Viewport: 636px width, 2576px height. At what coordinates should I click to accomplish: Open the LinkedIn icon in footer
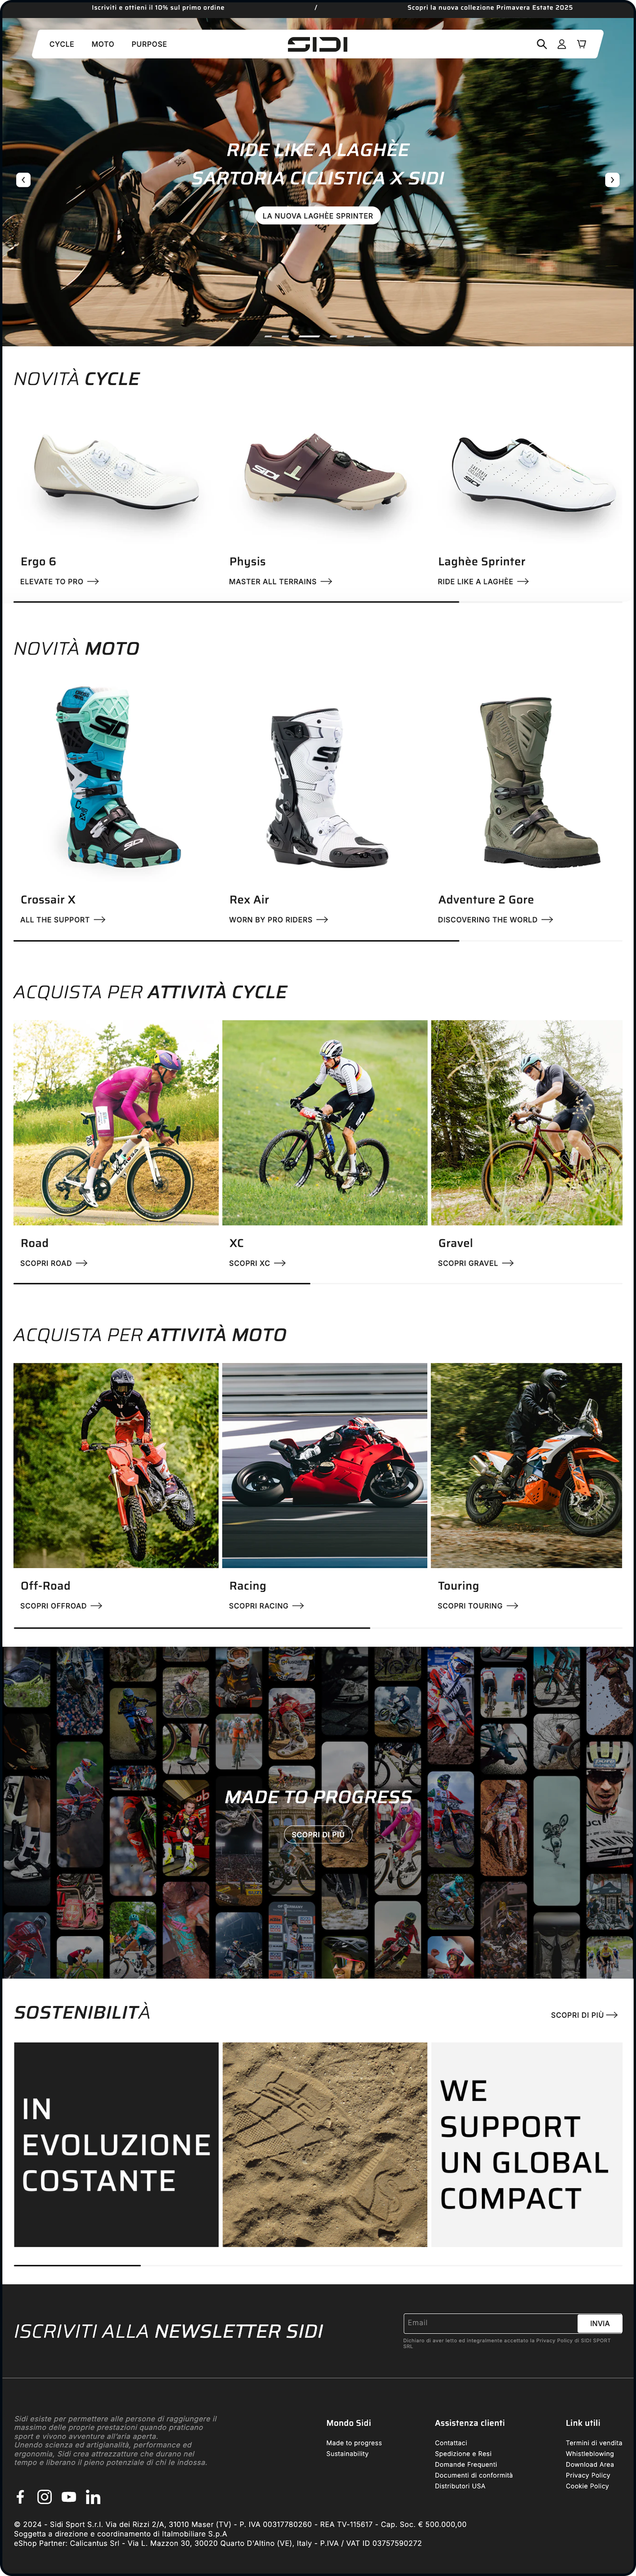[93, 2497]
